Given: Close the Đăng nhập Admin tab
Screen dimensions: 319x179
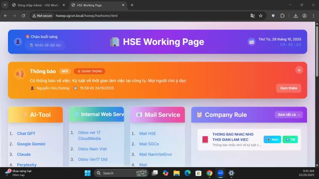Looking at the screenshot, I should (64, 5).
